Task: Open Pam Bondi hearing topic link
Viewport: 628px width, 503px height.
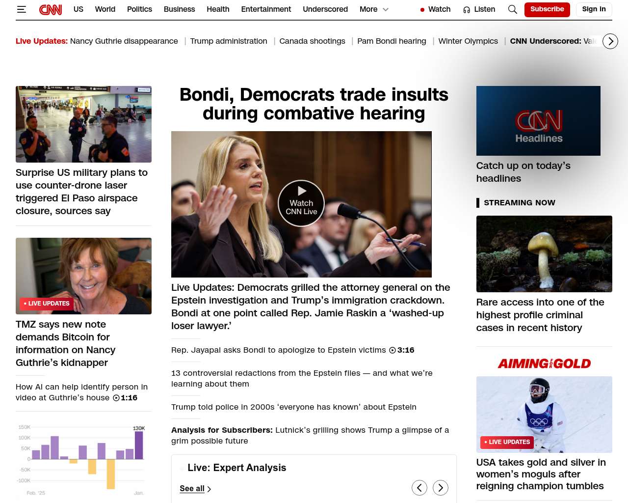Action: point(392,41)
